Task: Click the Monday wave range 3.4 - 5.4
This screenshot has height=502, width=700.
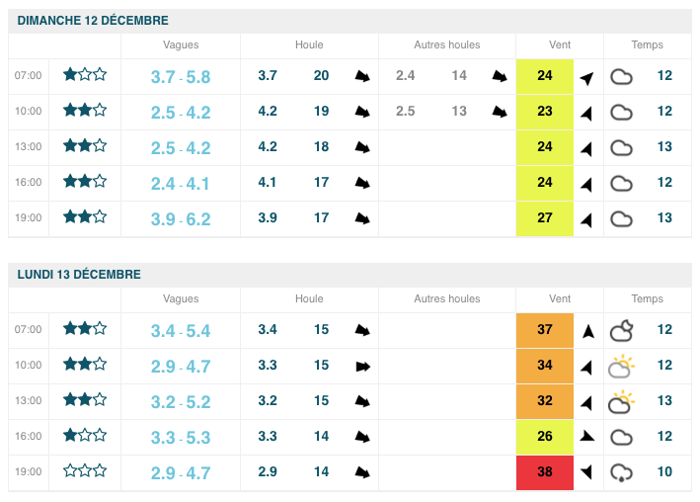Action: coord(181,331)
